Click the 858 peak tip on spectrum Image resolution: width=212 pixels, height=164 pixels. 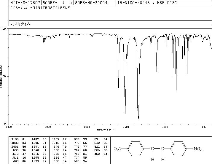pyautogui.click(x=176, y=90)
